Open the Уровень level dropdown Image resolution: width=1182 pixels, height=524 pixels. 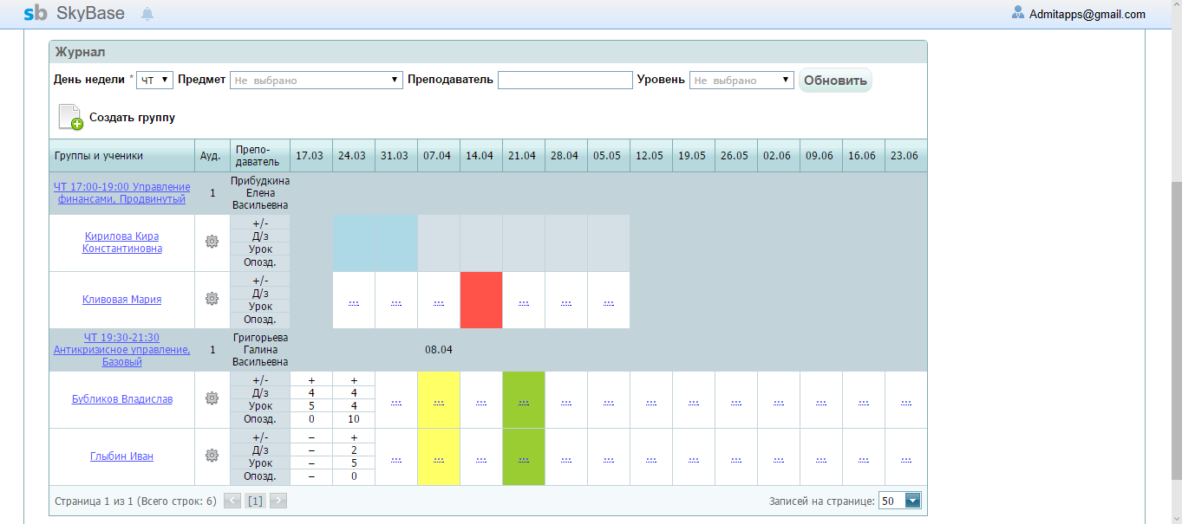[x=741, y=80]
